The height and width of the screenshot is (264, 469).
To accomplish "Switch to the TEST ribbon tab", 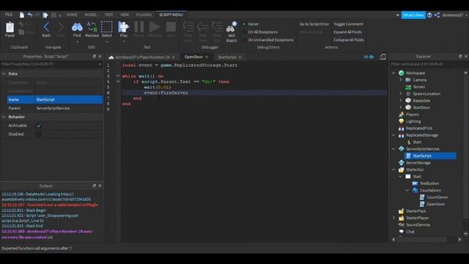I will click(109, 15).
